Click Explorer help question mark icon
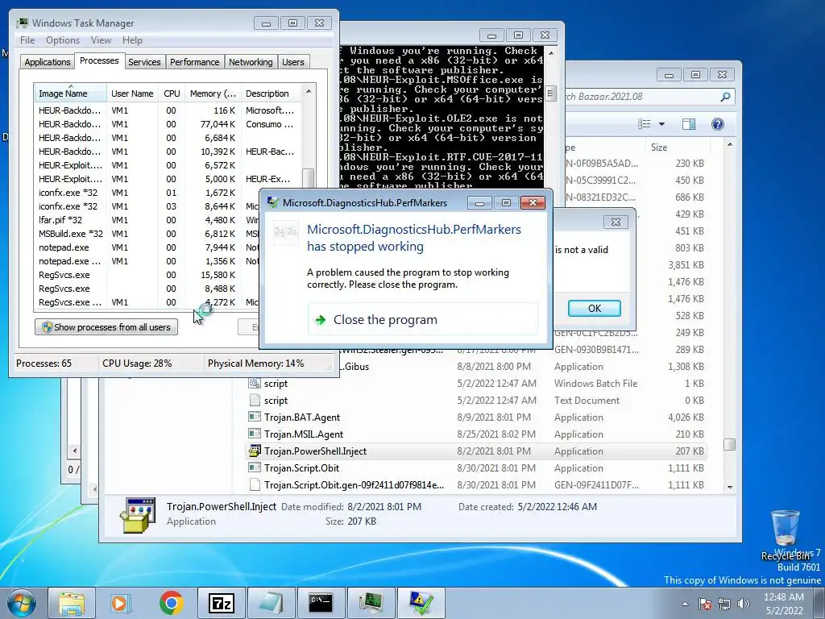Screen dimensions: 825x619 pyautogui.click(x=717, y=124)
